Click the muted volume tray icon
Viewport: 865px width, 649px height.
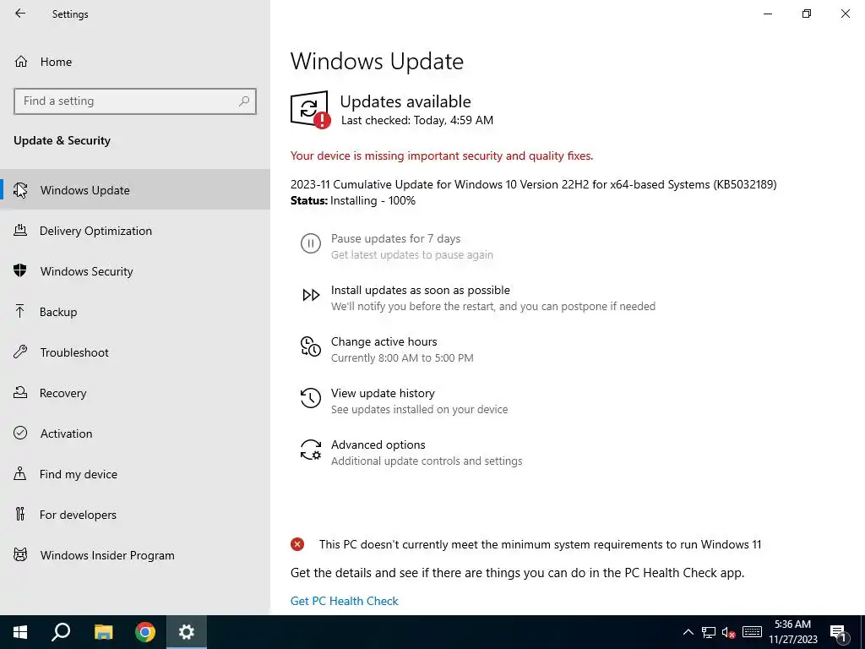click(729, 632)
